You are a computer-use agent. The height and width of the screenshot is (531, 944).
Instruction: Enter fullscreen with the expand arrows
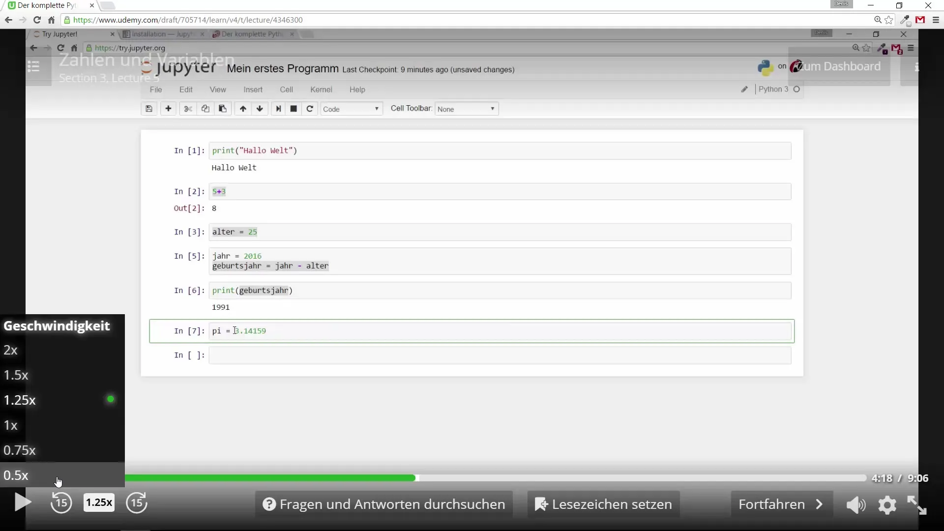(x=916, y=505)
